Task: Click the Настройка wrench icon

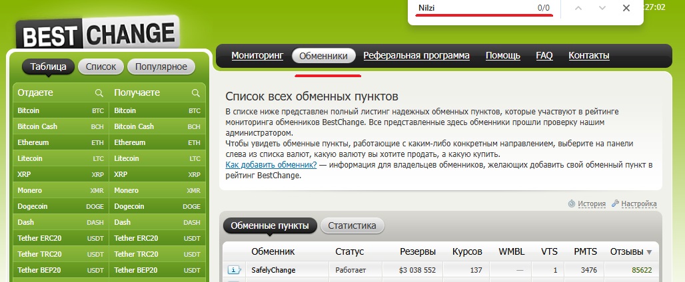Action: [x=616, y=204]
